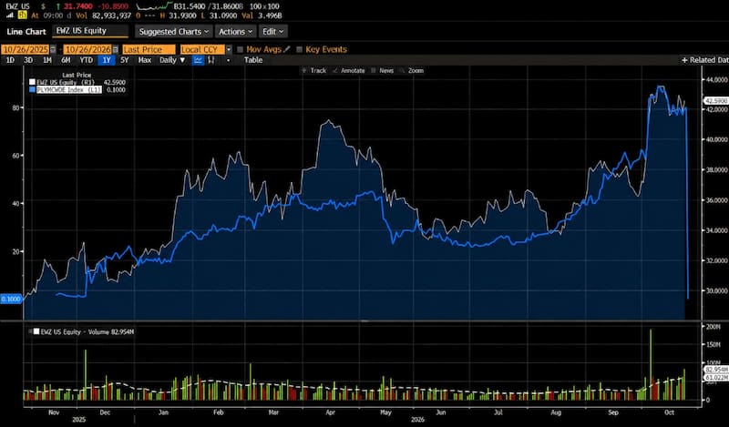Click the EWZ US Equity security field
This screenshot has height=427, width=729.
click(x=90, y=31)
